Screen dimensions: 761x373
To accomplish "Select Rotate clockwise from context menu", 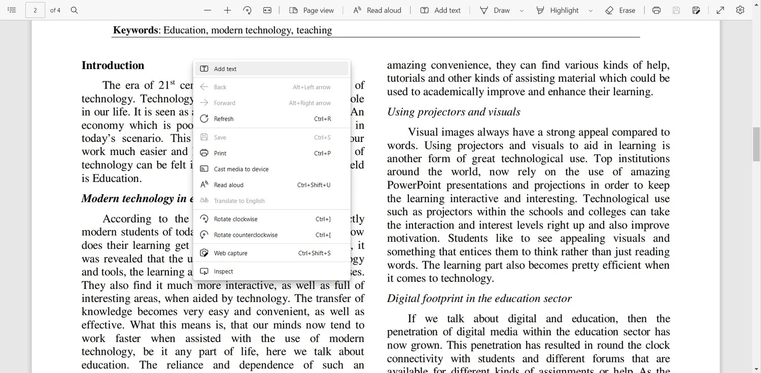I will 235,219.
